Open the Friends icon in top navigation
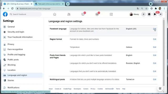 (x=69, y=14)
